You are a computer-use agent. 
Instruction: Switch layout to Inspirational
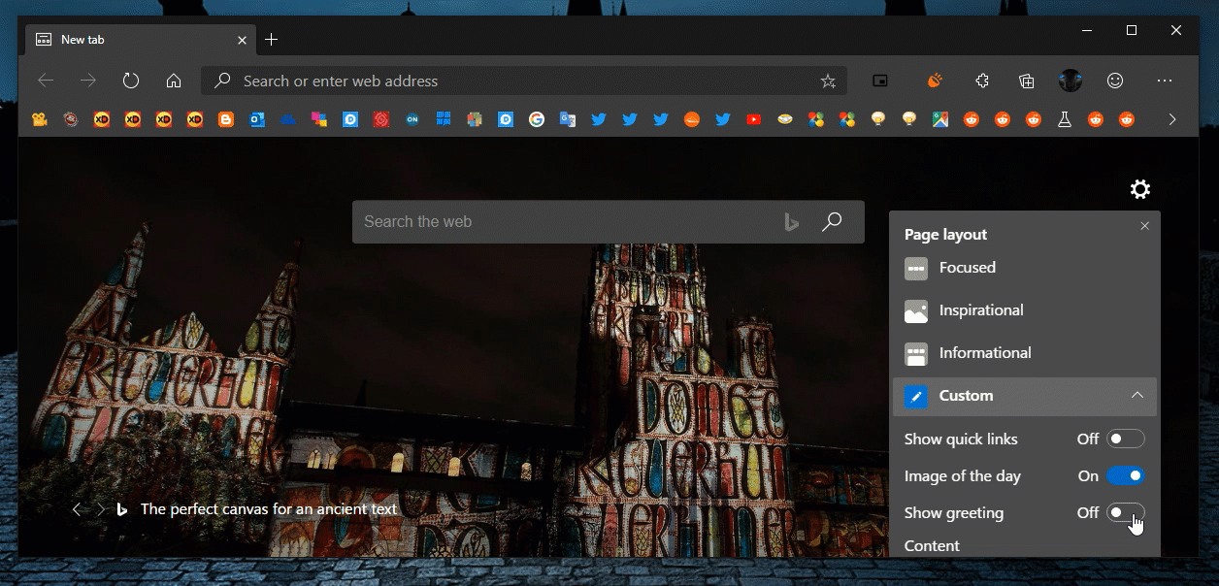coord(979,310)
